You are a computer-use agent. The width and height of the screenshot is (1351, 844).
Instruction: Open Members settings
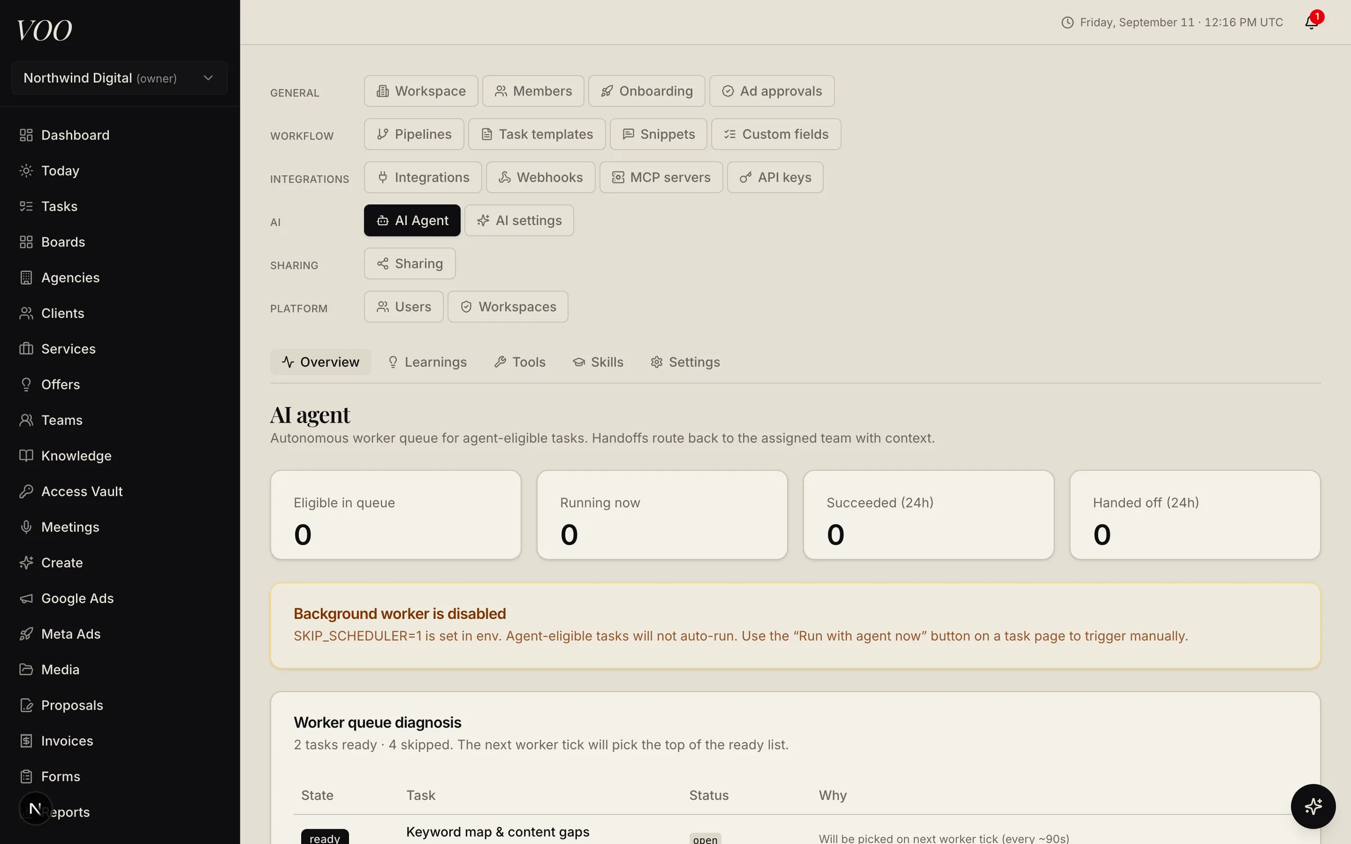[x=533, y=91]
